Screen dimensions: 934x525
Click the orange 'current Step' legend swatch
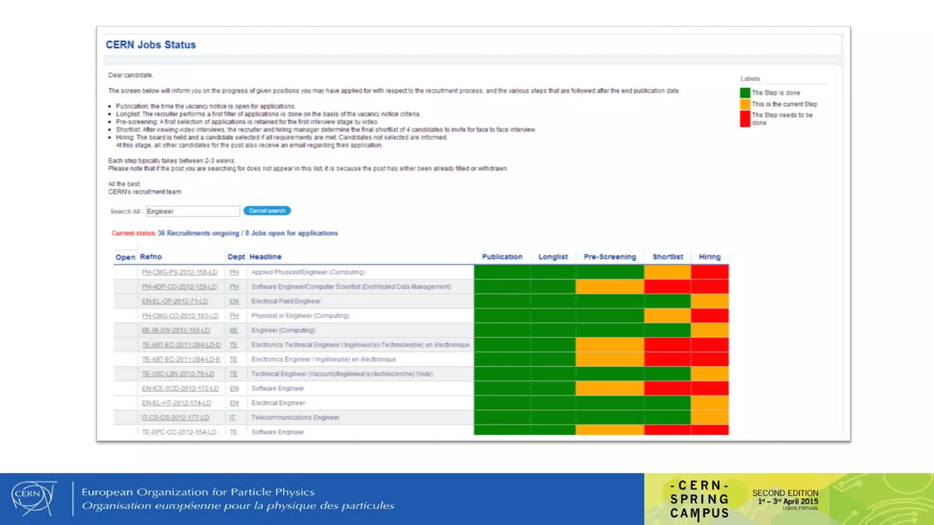click(x=745, y=104)
